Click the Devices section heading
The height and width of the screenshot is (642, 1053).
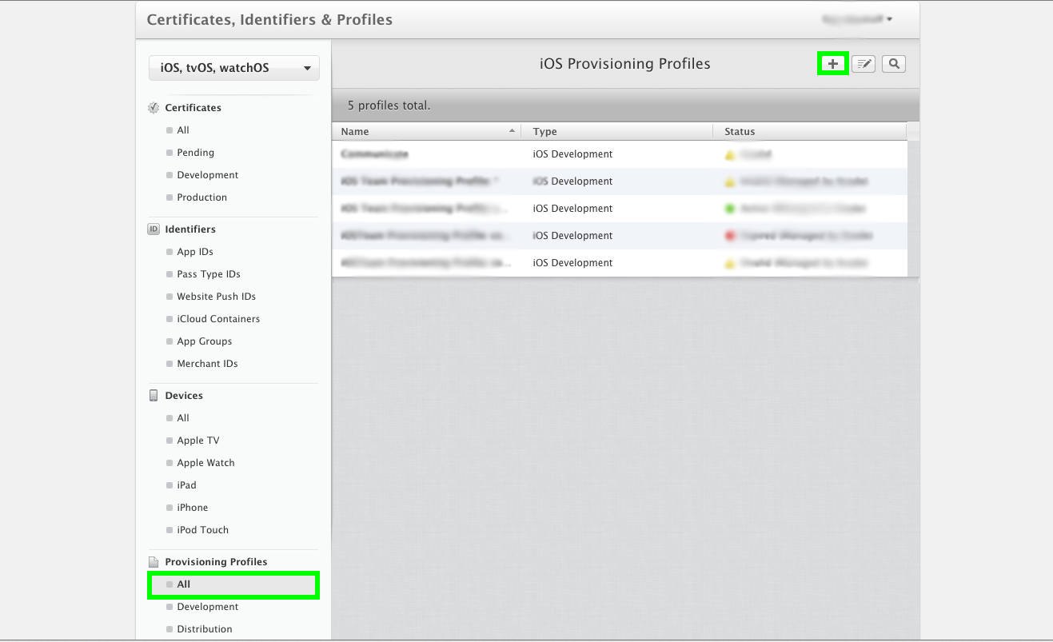[x=184, y=396]
